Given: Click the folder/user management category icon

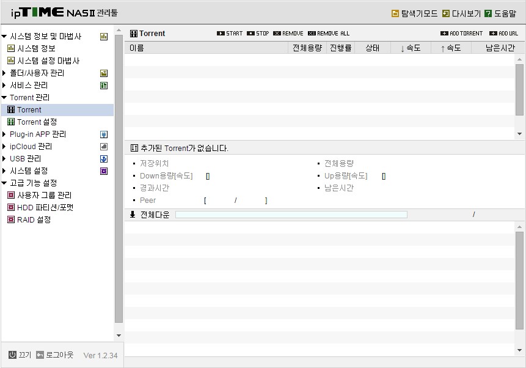Looking at the screenshot, I should pos(104,73).
